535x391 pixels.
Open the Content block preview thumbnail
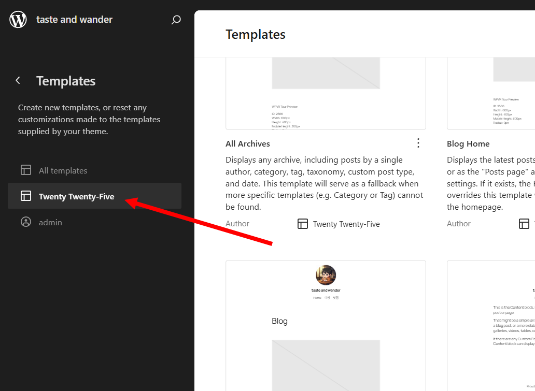(491, 326)
